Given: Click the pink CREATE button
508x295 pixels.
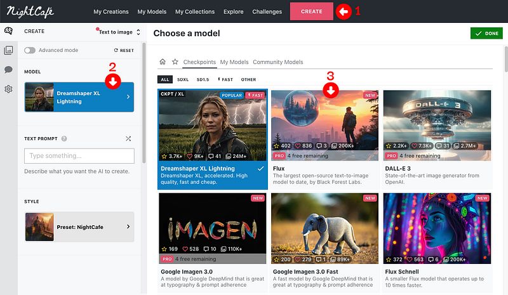Looking at the screenshot, I should point(311,11).
